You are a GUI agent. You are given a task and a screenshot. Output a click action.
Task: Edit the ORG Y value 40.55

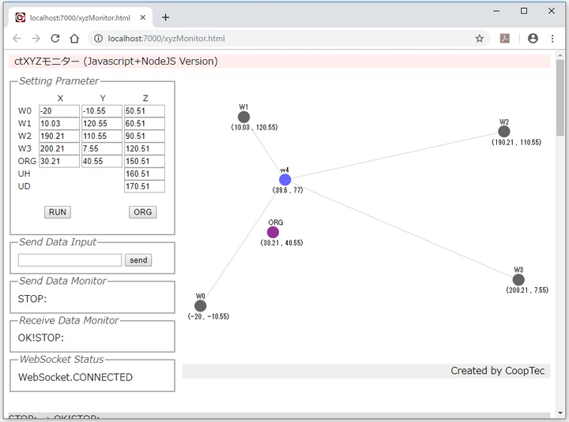[102, 161]
